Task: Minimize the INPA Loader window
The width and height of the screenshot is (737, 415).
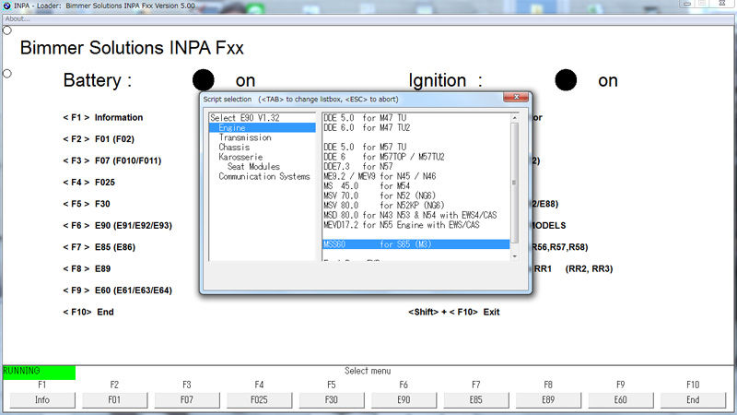Action: pos(687,4)
